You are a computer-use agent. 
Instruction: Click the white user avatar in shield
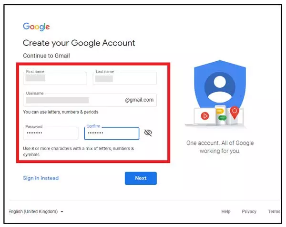(220, 89)
